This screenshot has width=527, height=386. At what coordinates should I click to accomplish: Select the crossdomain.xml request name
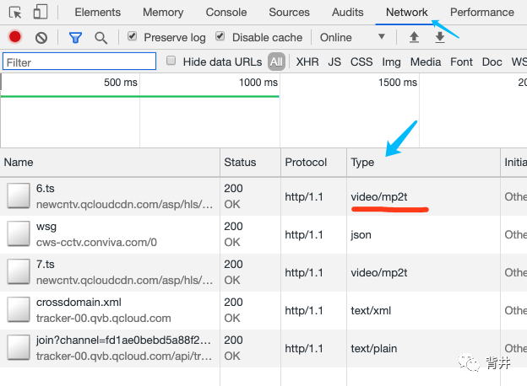click(79, 303)
